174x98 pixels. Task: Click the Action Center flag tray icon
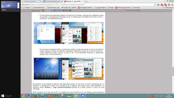click(x=155, y=96)
